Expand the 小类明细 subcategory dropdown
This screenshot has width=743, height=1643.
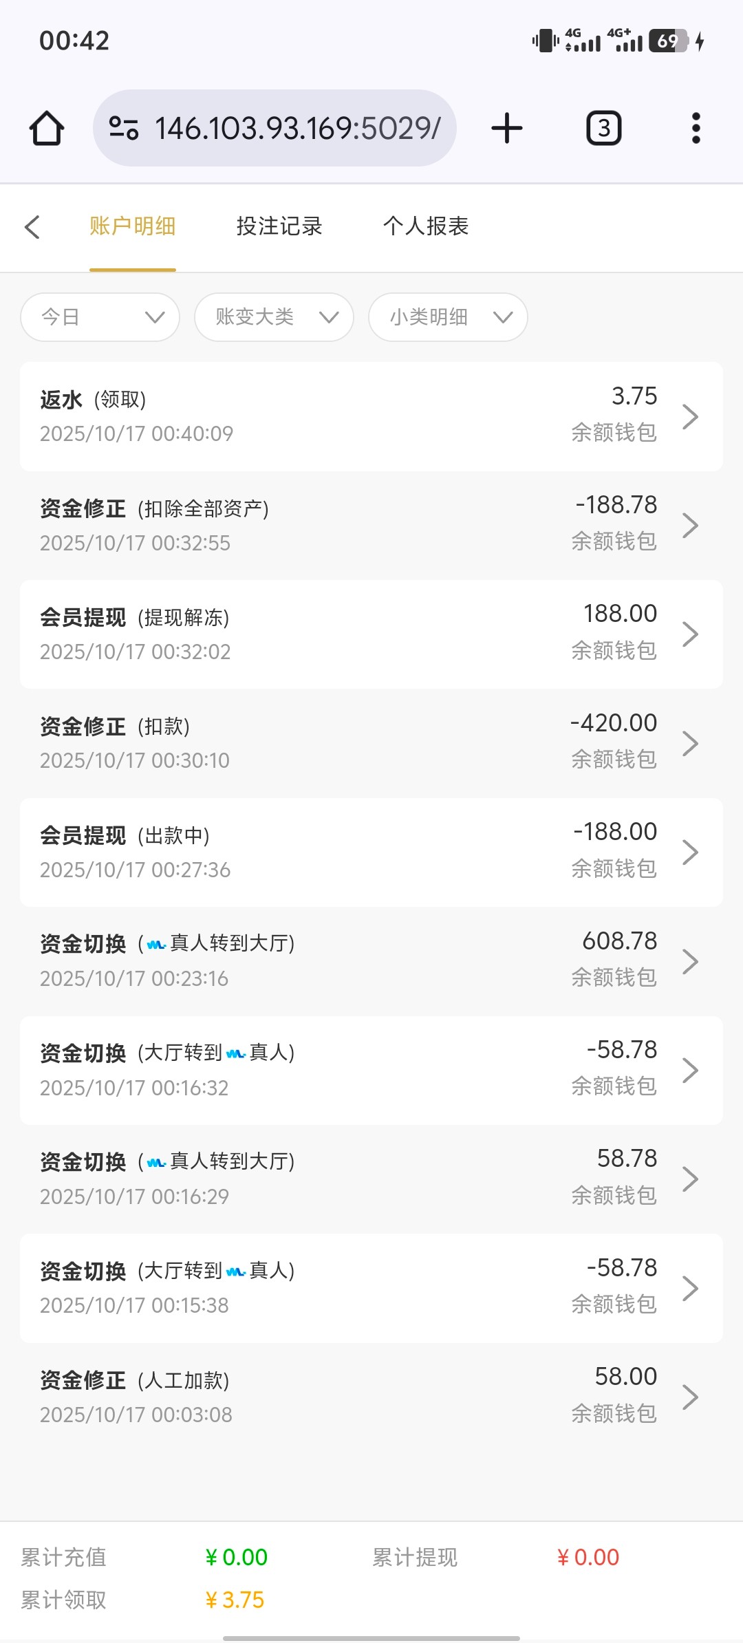pyautogui.click(x=449, y=317)
